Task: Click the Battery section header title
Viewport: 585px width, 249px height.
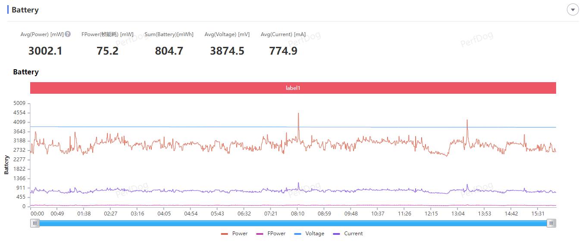Action: (x=25, y=10)
